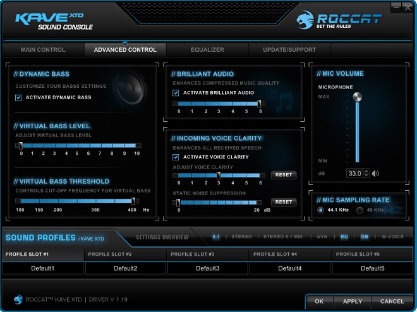
Task: Click Brilliant Audio slider handle
Action: coord(259,104)
